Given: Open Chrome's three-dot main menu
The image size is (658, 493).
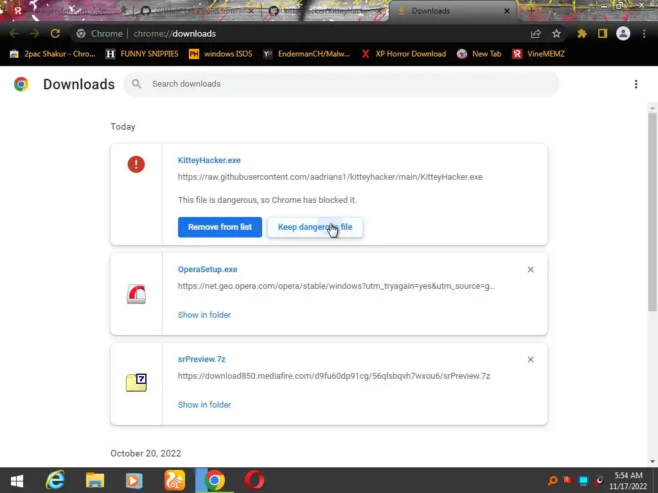Looking at the screenshot, I should tap(644, 33).
